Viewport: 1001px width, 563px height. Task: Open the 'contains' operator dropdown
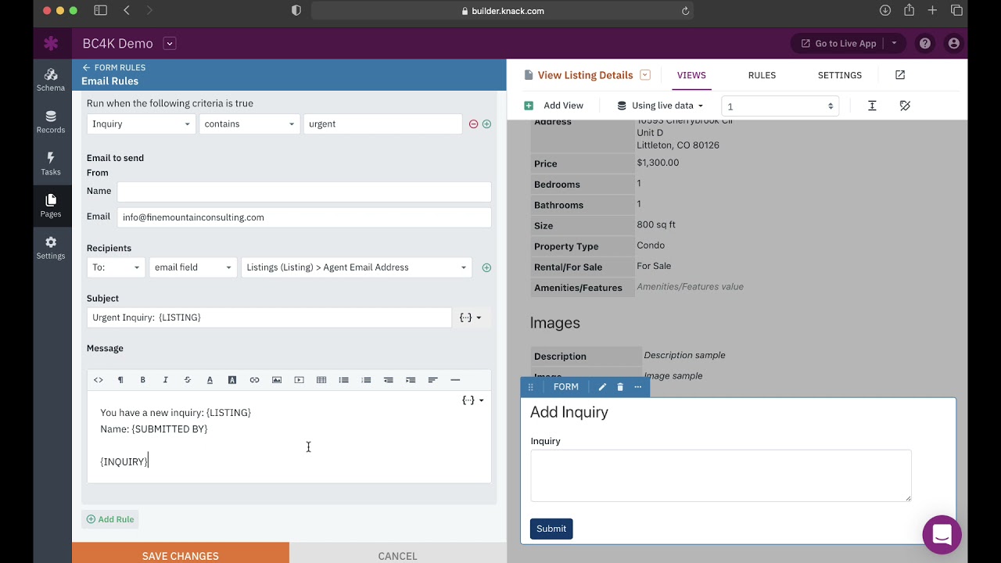pos(249,124)
